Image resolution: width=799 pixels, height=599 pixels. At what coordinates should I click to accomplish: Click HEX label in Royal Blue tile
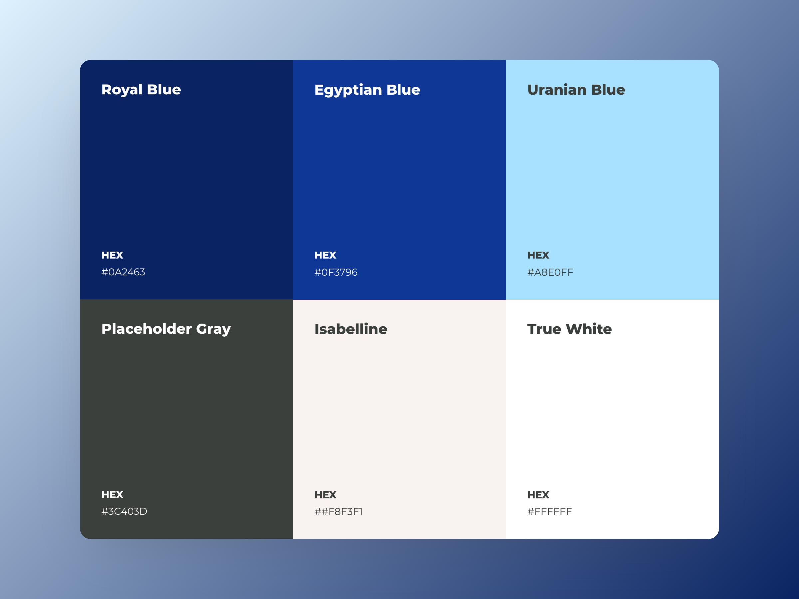(x=112, y=255)
